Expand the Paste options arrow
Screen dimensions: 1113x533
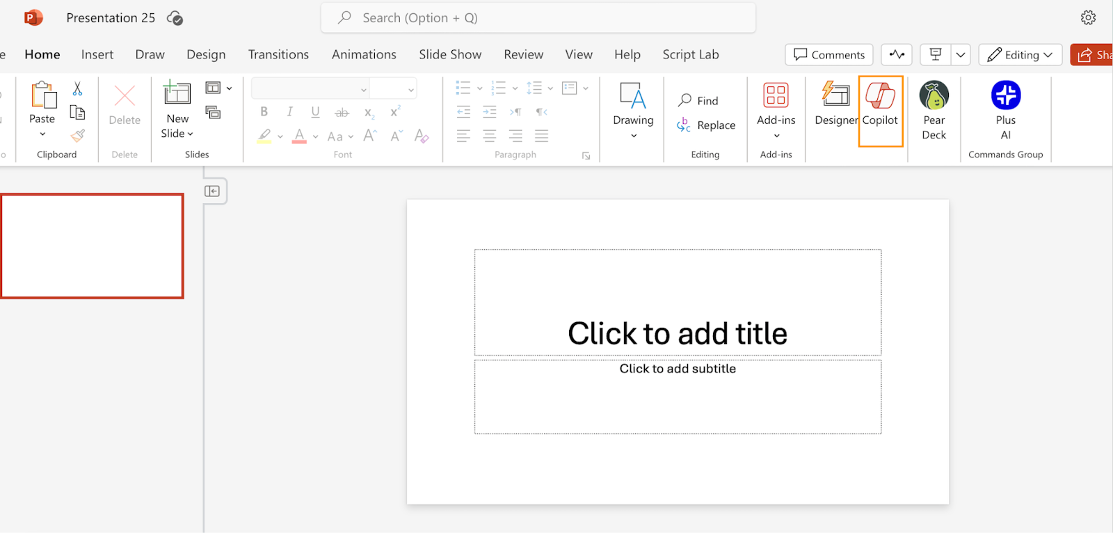click(42, 134)
